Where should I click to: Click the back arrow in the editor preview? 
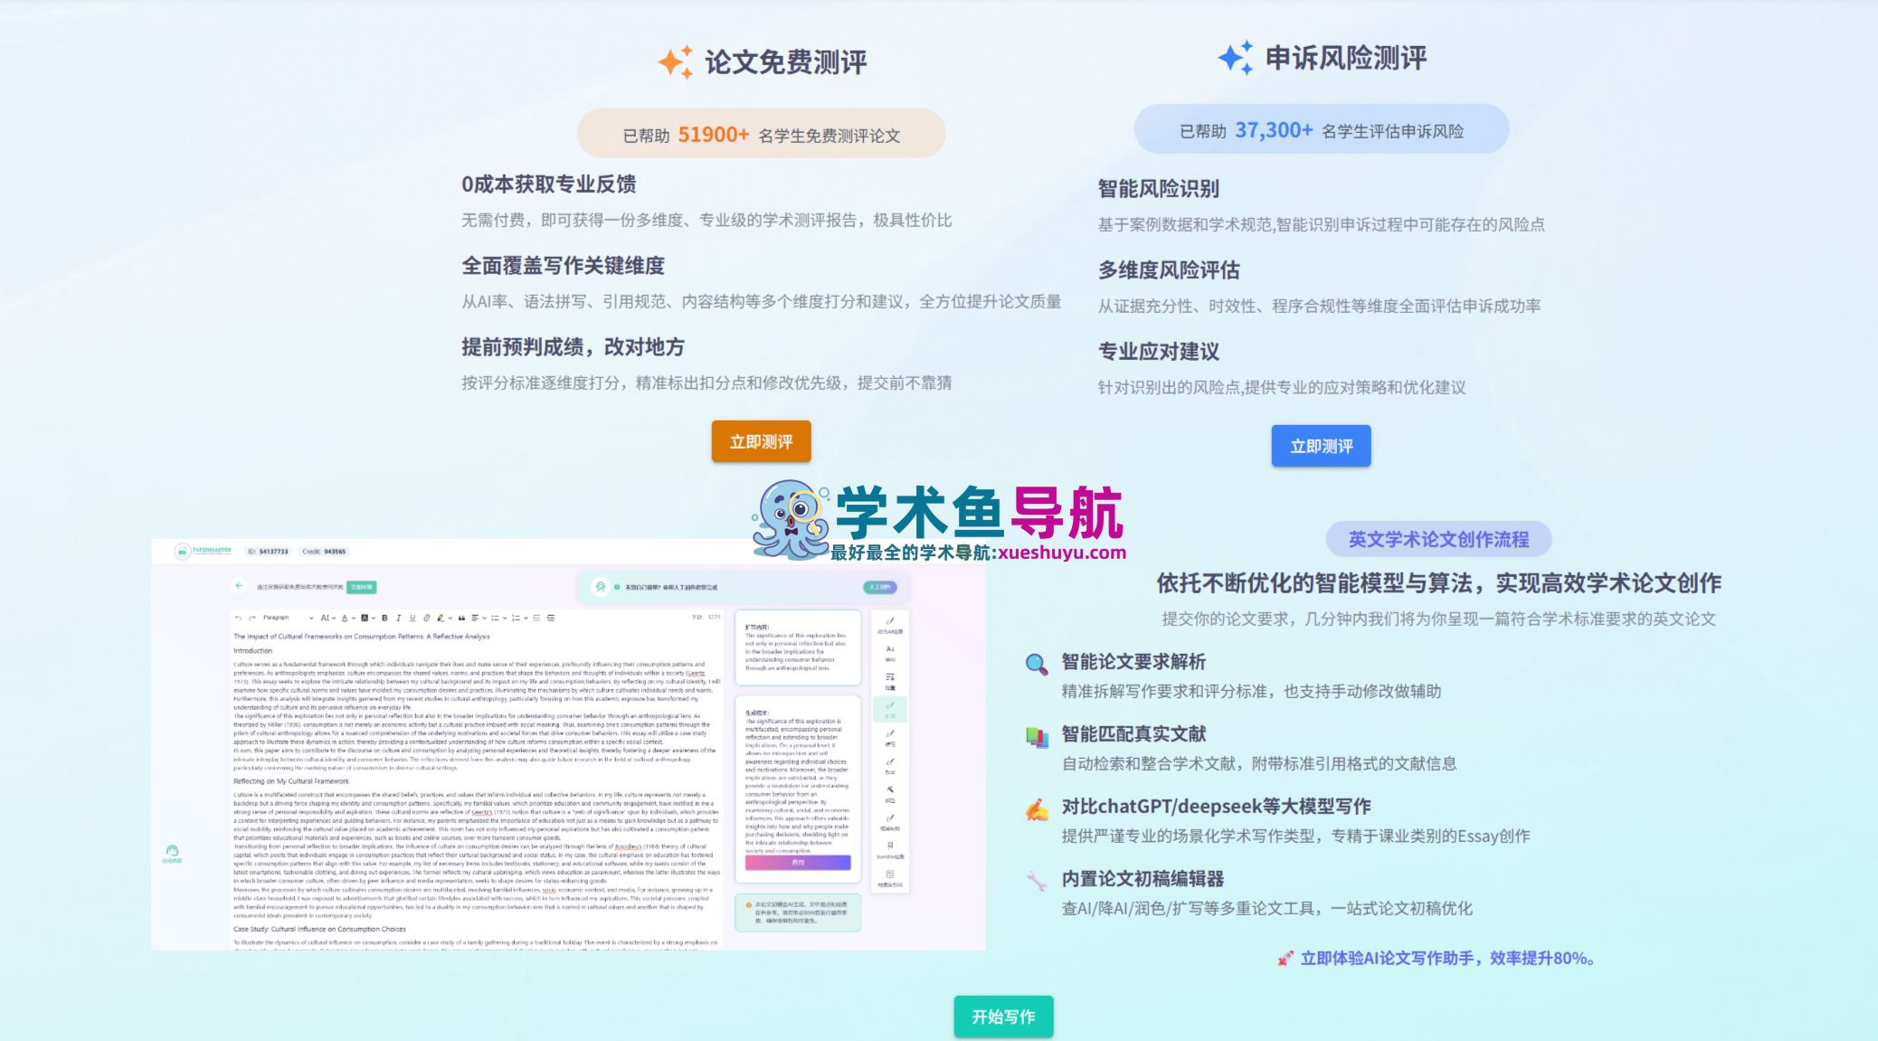(239, 585)
